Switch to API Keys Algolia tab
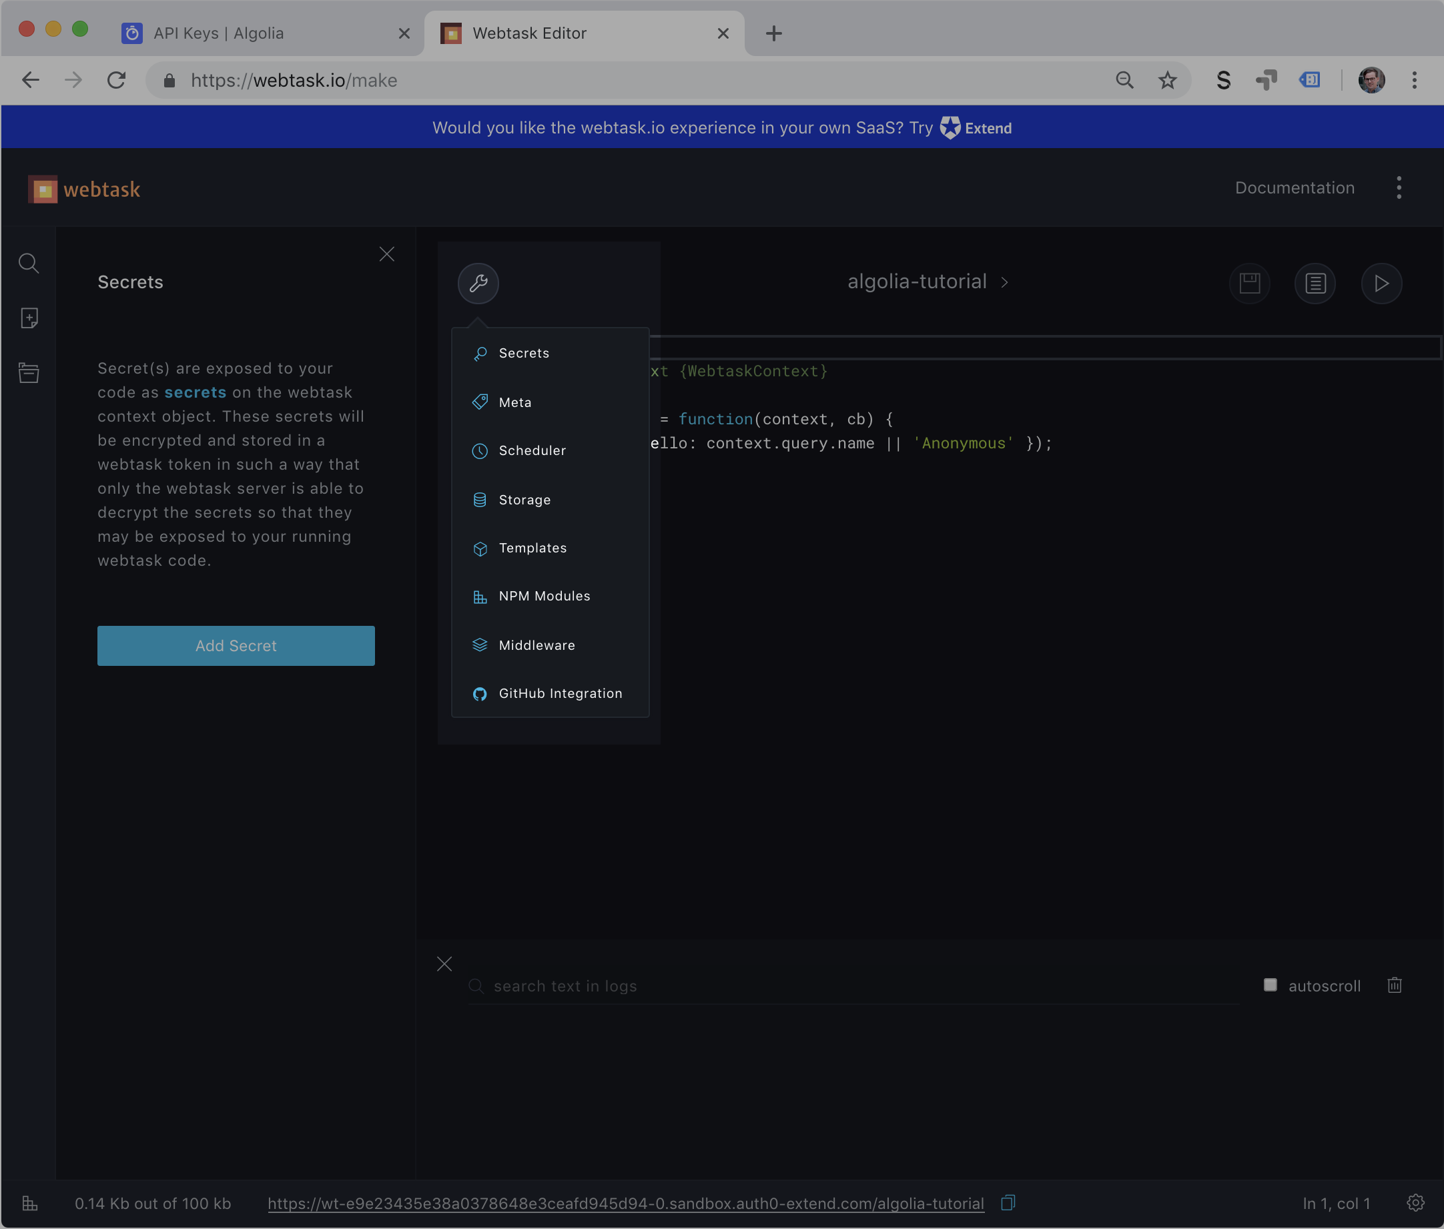 [218, 33]
